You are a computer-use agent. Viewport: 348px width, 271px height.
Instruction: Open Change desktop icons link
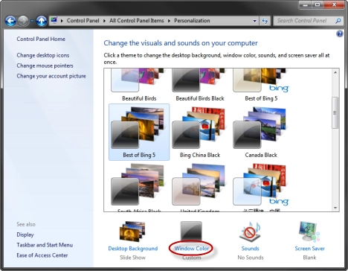tap(43, 55)
